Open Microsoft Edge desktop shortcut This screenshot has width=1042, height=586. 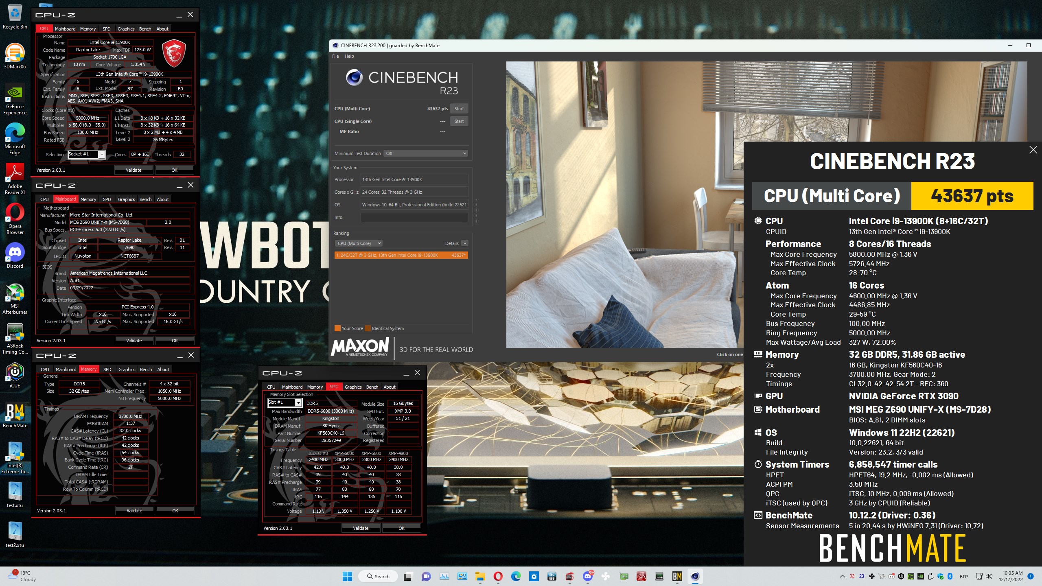click(15, 139)
